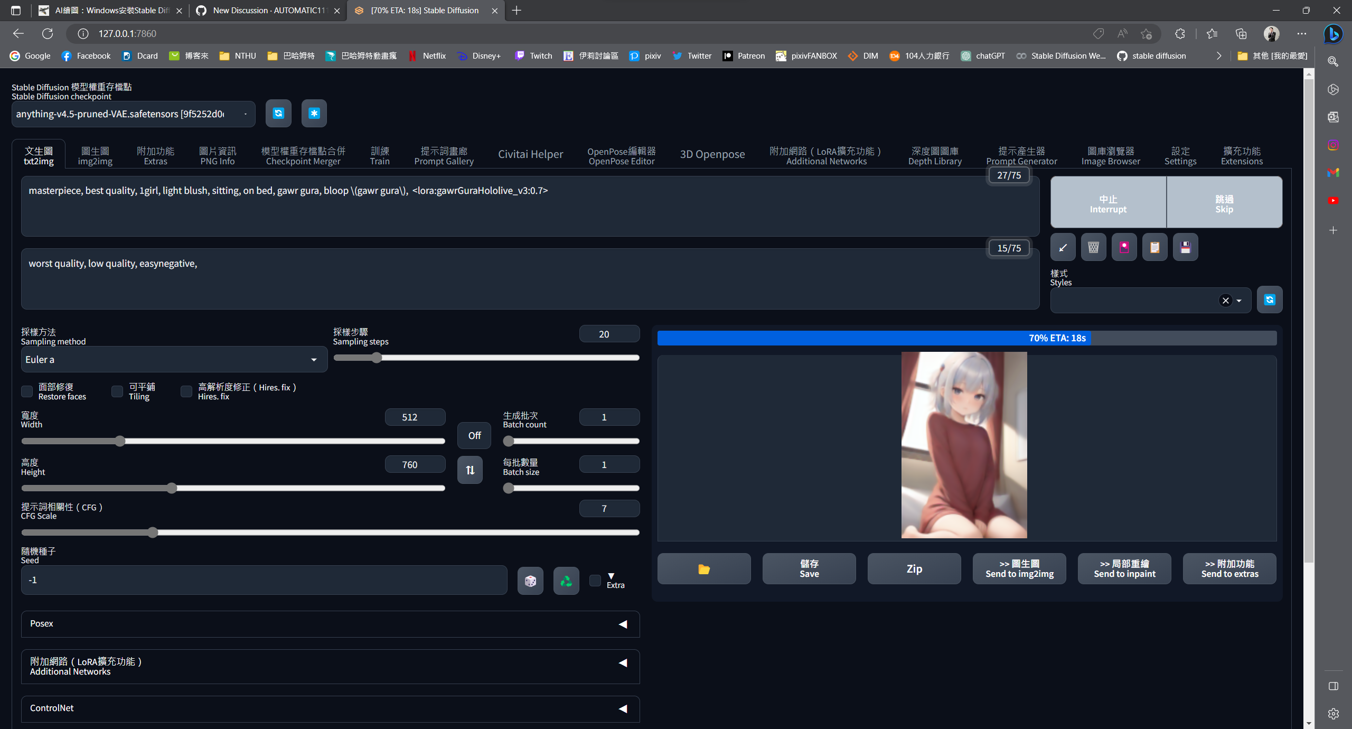Screen dimensions: 1352x729
Task: Click the trash icon to clear prompts
Action: [x=1093, y=247]
